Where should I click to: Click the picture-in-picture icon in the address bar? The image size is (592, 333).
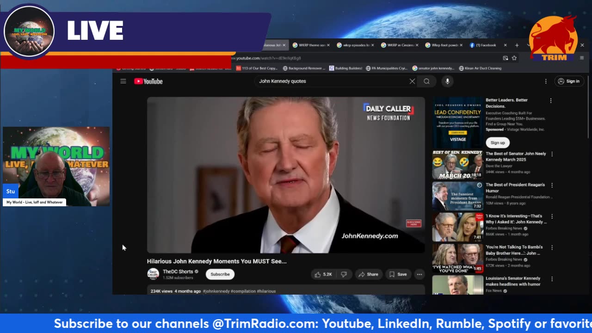tap(506, 58)
